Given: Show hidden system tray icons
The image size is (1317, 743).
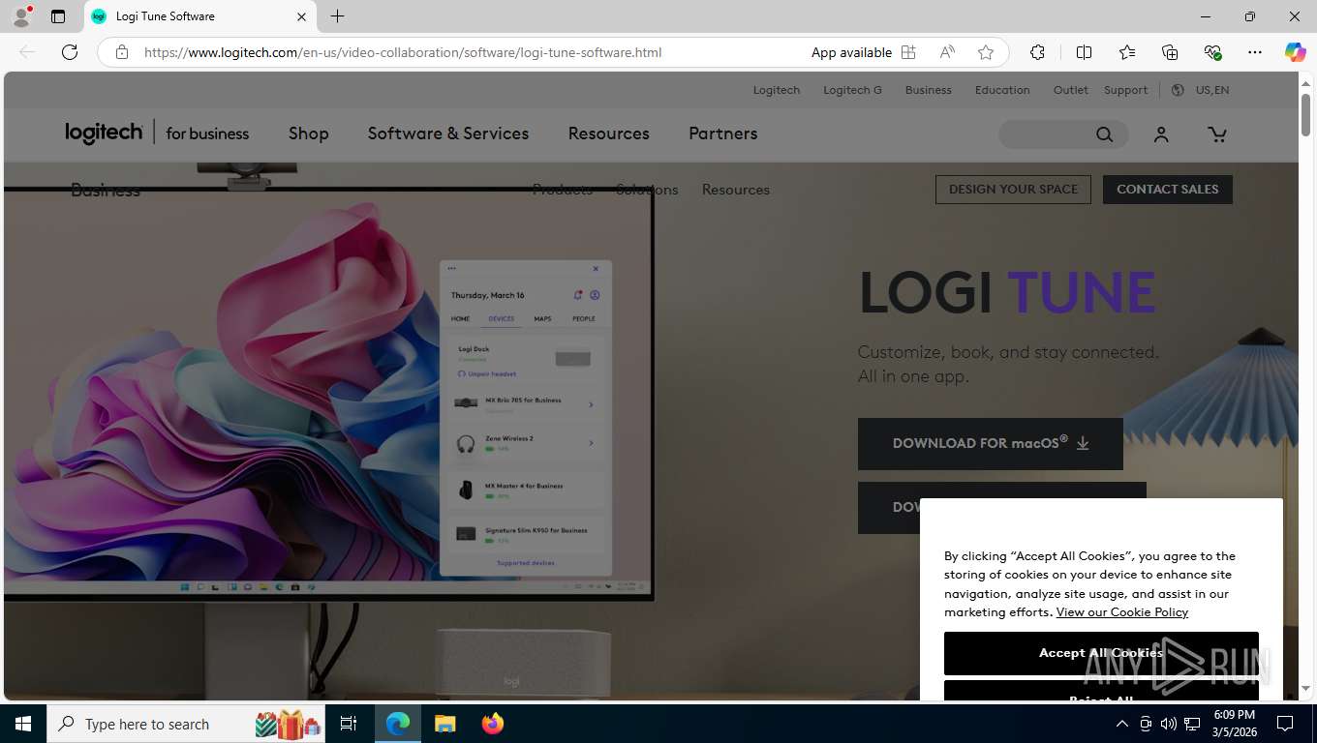Looking at the screenshot, I should click(x=1121, y=724).
